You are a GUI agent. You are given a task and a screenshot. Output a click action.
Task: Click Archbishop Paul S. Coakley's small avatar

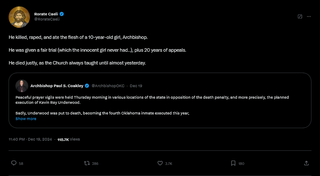click(x=21, y=85)
